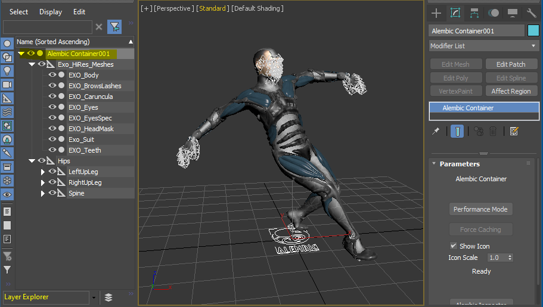Screen dimensions: 543x307
Task: Collapse the Parameters rollout
Action: pos(434,163)
